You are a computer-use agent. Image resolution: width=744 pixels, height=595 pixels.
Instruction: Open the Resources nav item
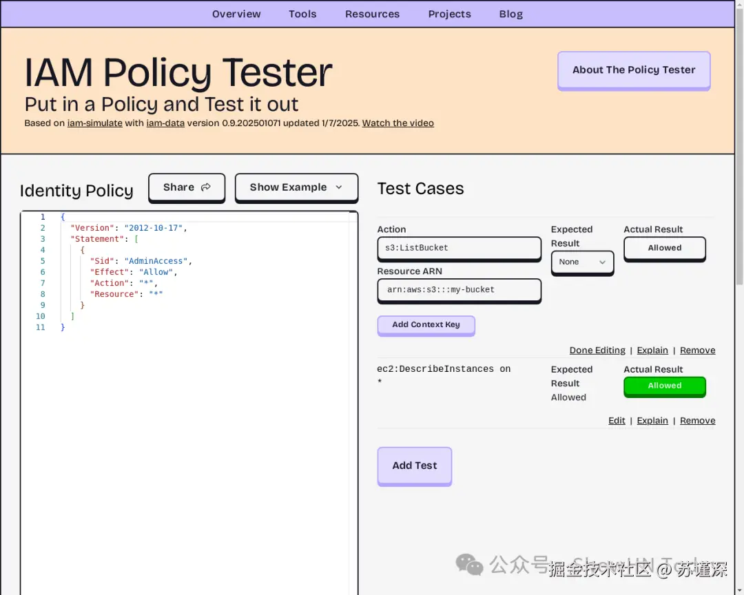372,14
